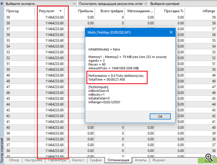The height and width of the screenshot is (165, 217).
Task: Click inRange value 54 at right
Action: click(x=214, y=46)
